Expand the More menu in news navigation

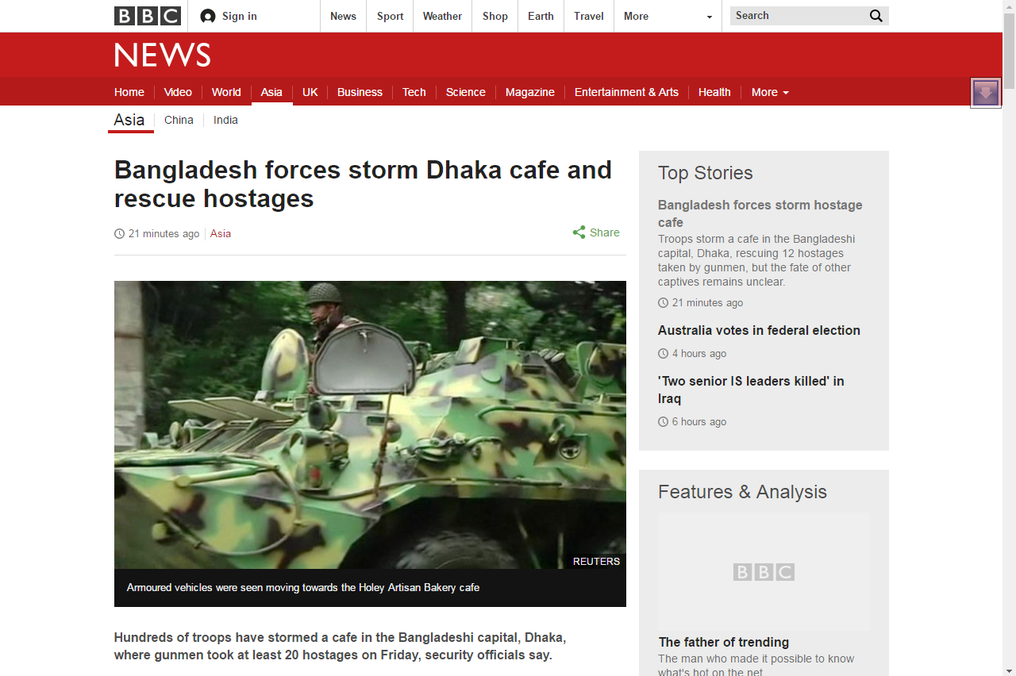coord(770,92)
